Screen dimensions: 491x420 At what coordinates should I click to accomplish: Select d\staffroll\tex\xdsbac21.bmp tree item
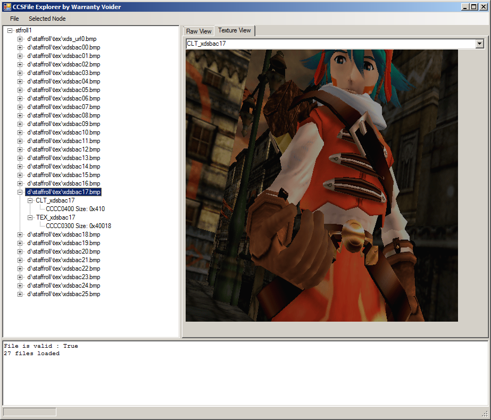click(x=63, y=260)
